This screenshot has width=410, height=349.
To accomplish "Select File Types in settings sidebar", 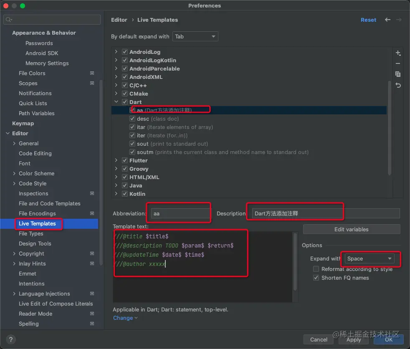I will [31, 233].
